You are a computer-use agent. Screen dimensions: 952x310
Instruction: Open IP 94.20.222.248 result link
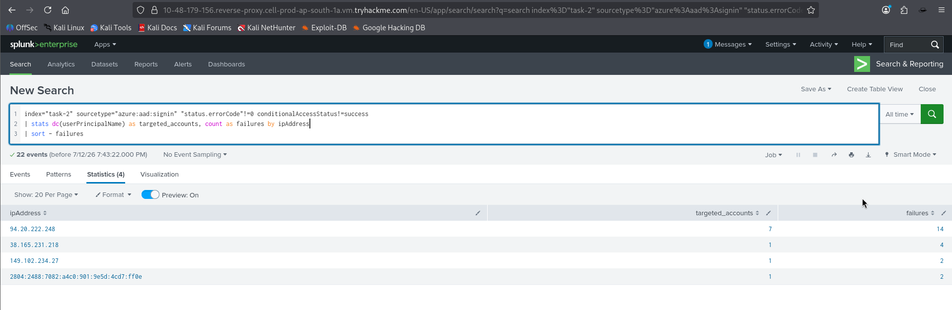point(33,229)
